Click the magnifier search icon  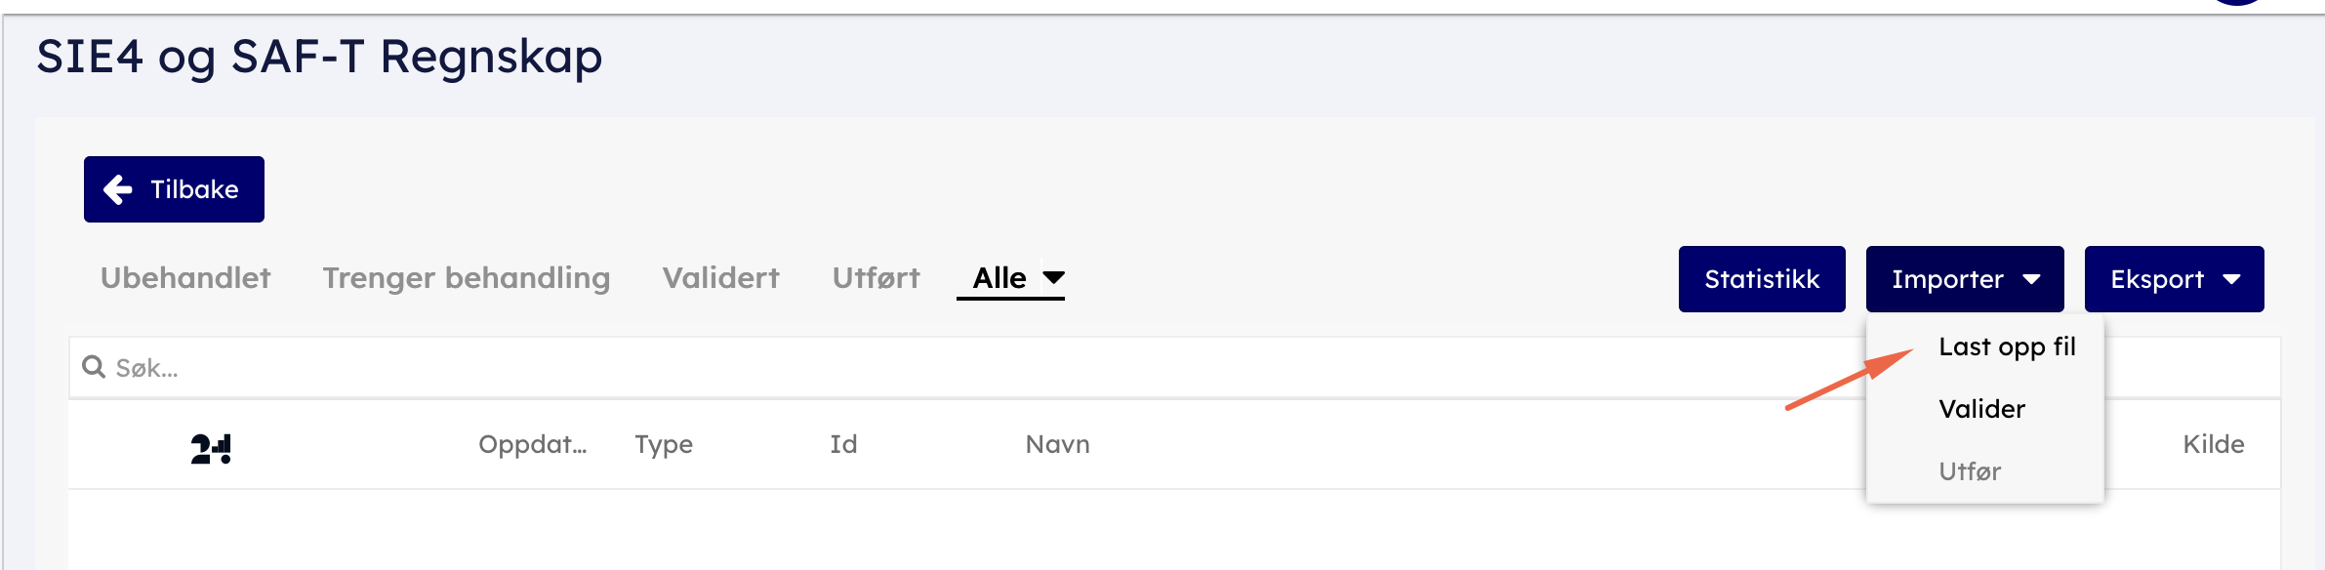click(x=94, y=367)
